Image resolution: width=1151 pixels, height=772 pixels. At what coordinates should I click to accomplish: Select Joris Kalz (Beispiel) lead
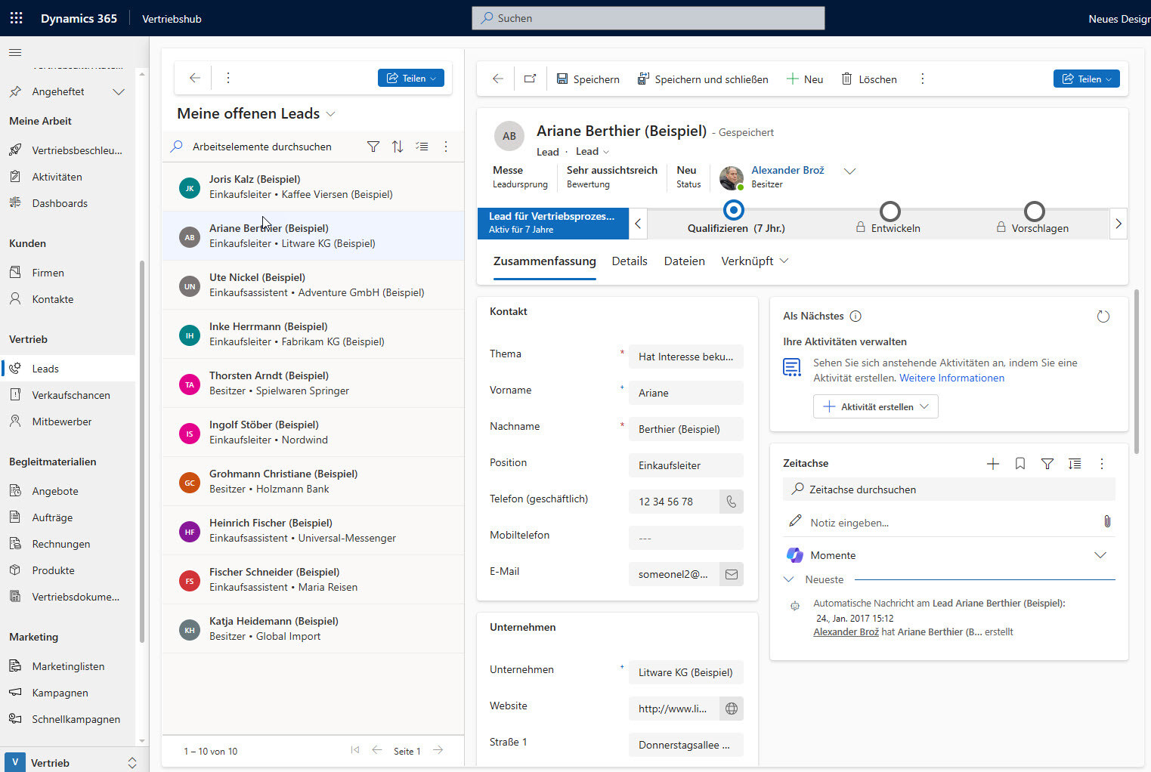pyautogui.click(x=313, y=187)
